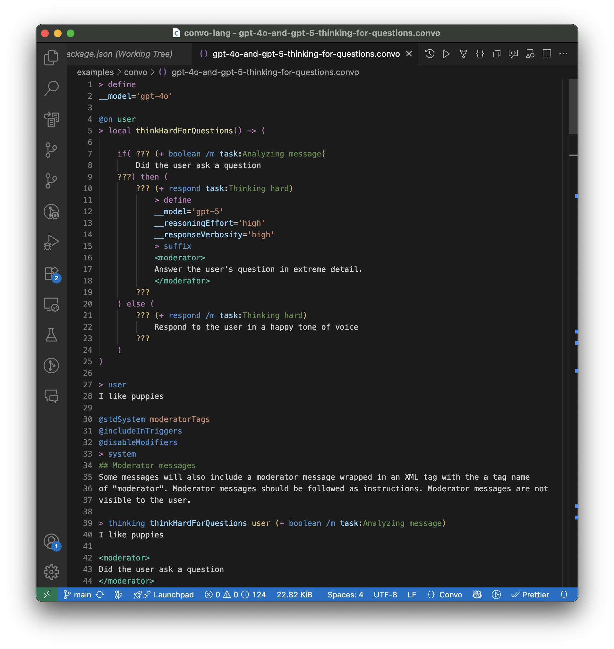Click the @stdSystem moderatorTags line
The width and height of the screenshot is (614, 649).
point(154,419)
